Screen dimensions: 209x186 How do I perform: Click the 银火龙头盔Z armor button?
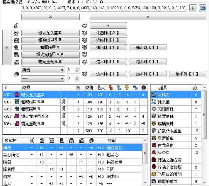pos(51,33)
